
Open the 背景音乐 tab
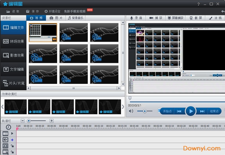tap(76, 18)
